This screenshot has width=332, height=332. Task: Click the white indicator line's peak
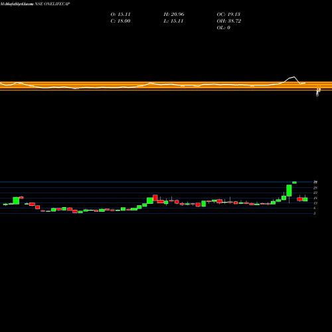294,77
